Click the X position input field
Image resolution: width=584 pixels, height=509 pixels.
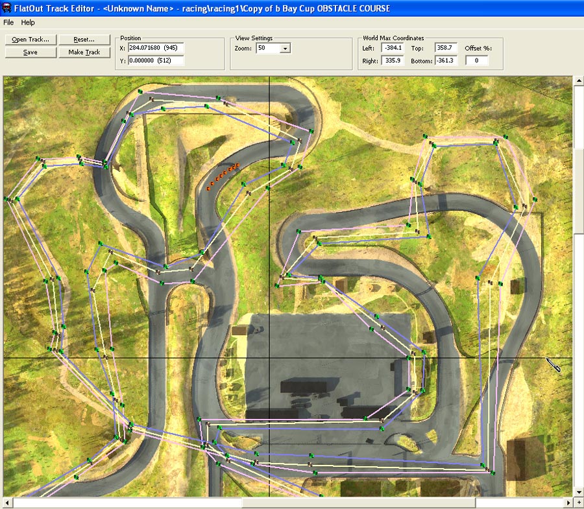pos(156,47)
